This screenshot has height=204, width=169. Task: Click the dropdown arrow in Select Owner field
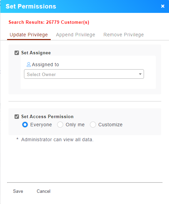pyautogui.click(x=140, y=74)
